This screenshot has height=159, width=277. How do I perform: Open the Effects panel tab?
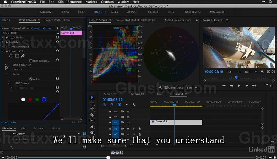[6, 20]
